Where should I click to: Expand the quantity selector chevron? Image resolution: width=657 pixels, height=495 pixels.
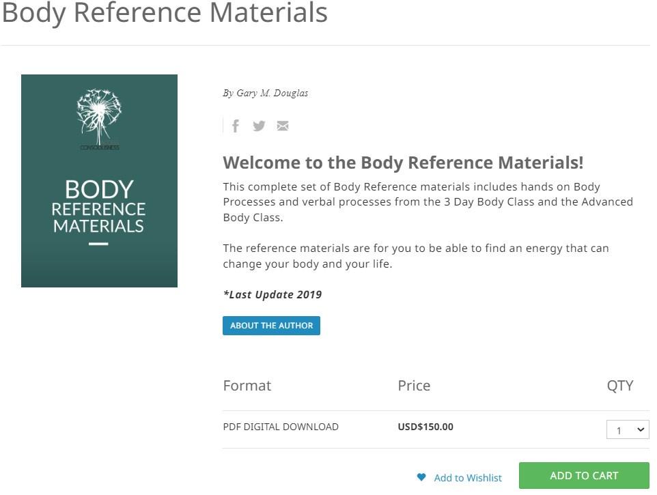[x=639, y=430]
